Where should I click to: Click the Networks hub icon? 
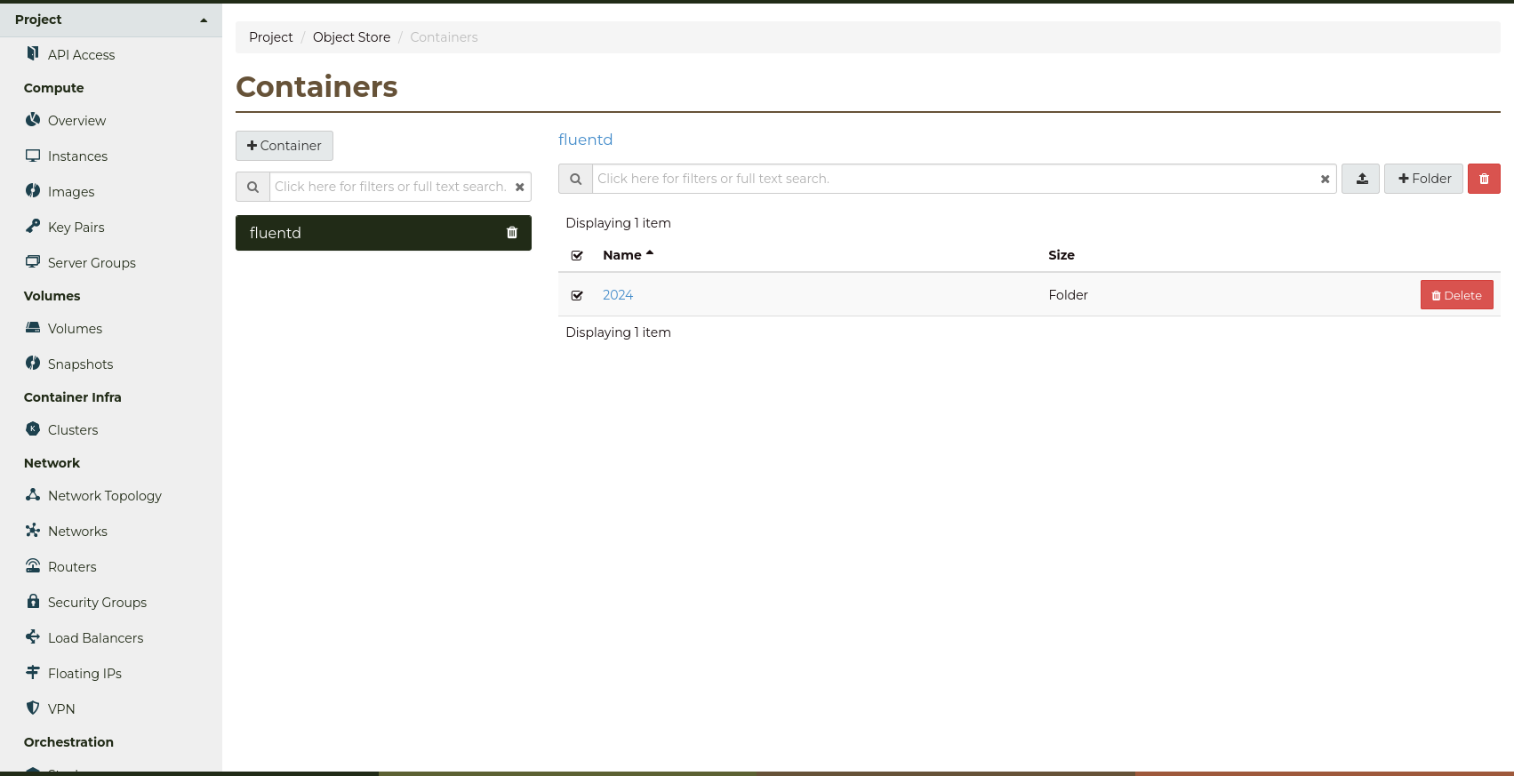click(x=33, y=530)
